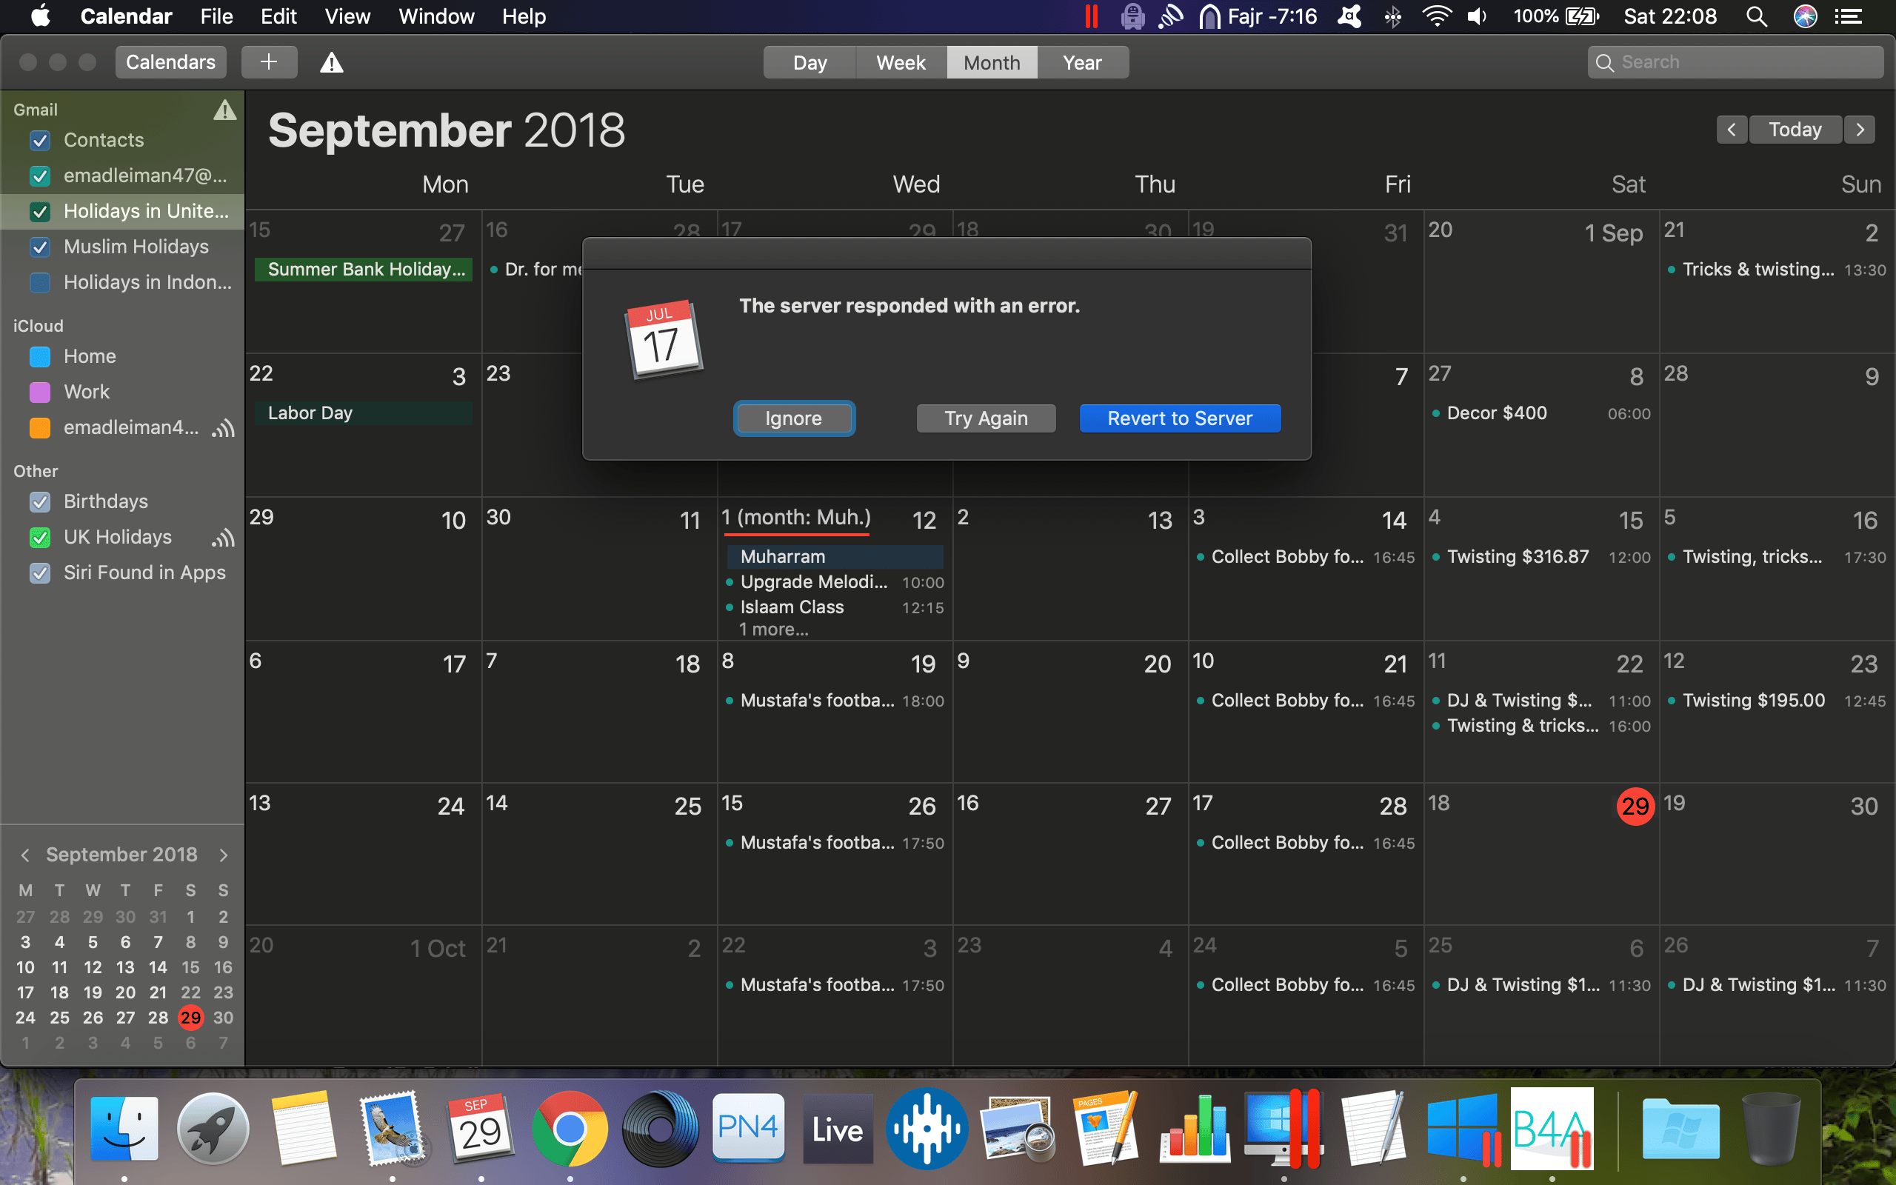Viewport: 1896px width, 1185px height.
Task: Go to next month in mini calendar
Action: tap(224, 855)
